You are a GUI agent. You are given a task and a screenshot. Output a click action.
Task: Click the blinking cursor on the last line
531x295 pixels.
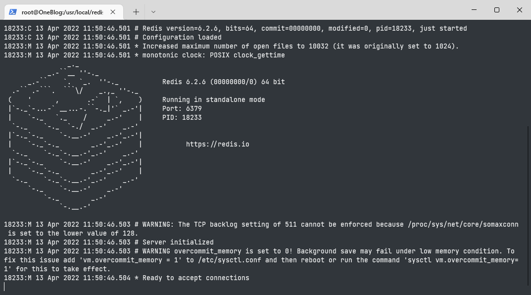click(4, 287)
